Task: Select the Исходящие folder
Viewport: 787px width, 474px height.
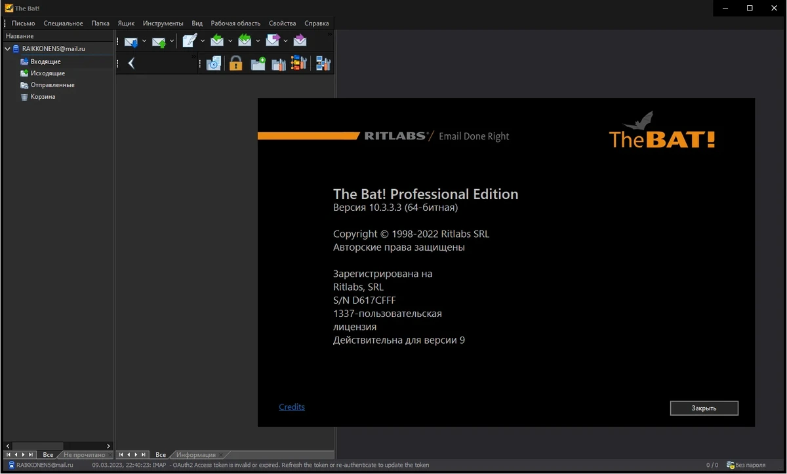Action: [48, 73]
